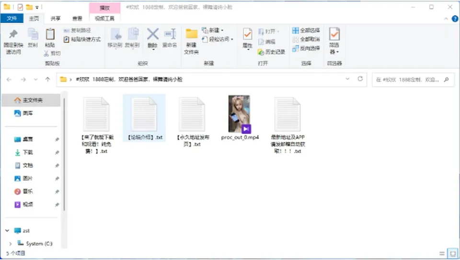Pin folder to Quick access
Image resolution: width=460 pixels, height=260 pixels.
click(x=13, y=41)
